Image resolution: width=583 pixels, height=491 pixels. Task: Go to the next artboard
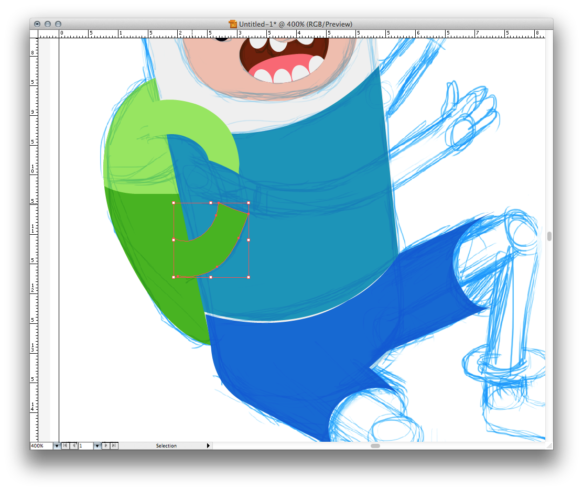[x=106, y=446]
